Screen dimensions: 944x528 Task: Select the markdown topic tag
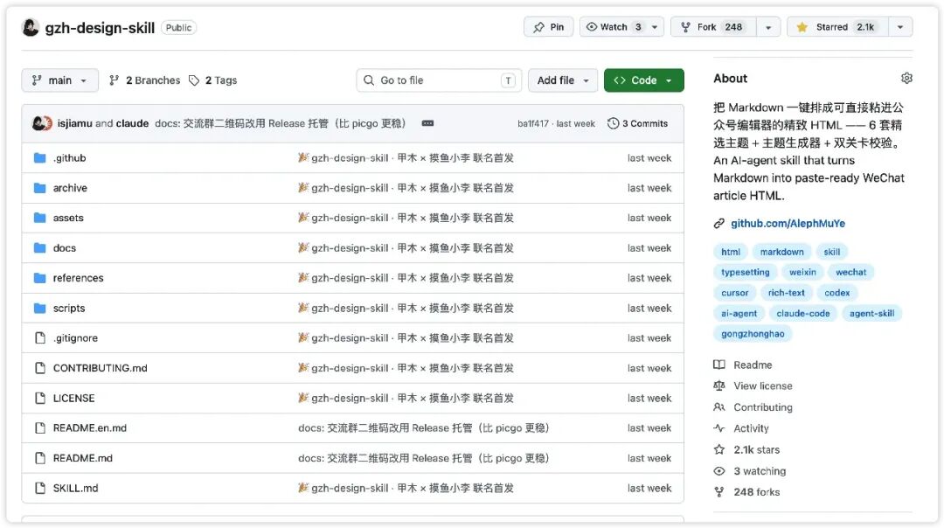coord(781,252)
